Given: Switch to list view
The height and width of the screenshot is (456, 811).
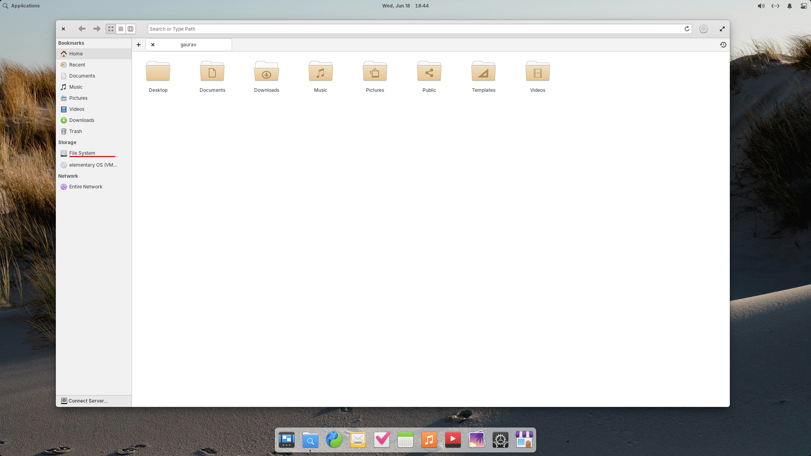Looking at the screenshot, I should [121, 29].
